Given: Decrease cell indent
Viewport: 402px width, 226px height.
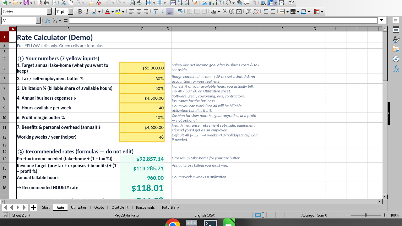Looking at the screenshot, I should (273, 12).
